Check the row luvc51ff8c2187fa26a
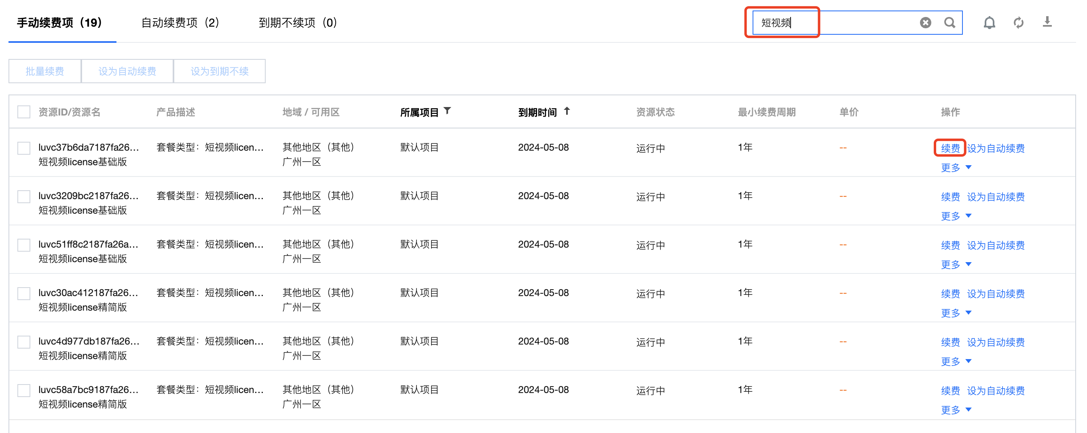The height and width of the screenshot is (433, 1087). (23, 246)
